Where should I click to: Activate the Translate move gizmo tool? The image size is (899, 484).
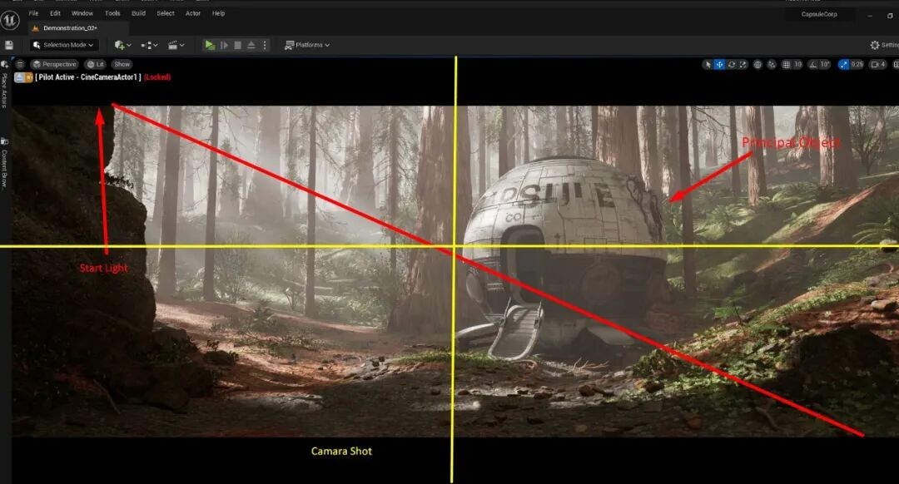click(x=719, y=65)
